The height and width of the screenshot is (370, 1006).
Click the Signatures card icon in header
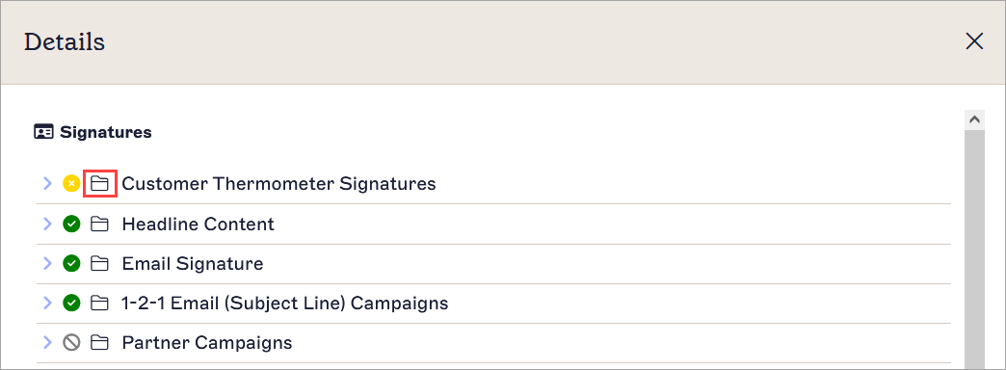(43, 133)
